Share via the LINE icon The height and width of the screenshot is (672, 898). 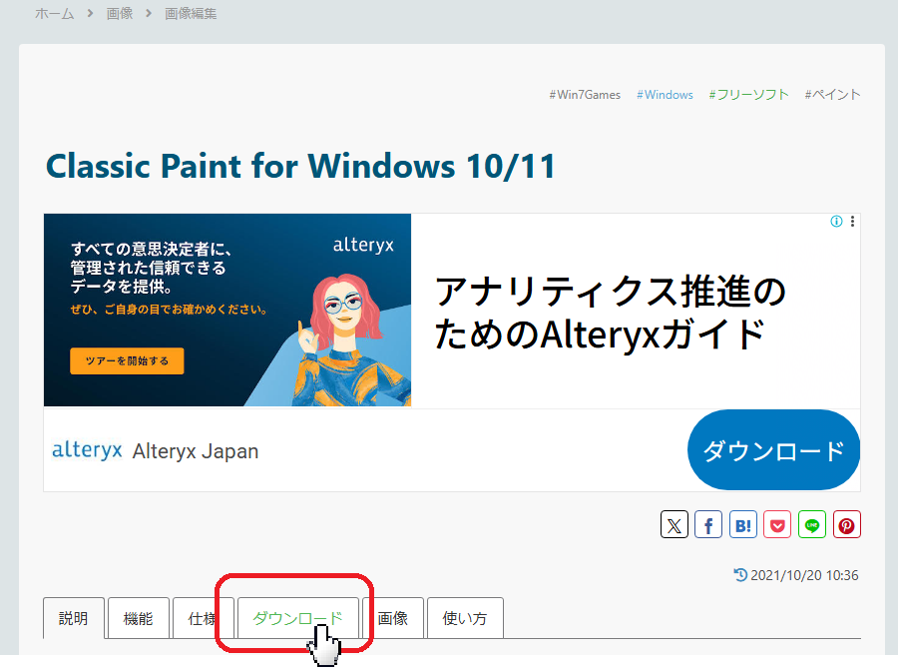pos(812,524)
